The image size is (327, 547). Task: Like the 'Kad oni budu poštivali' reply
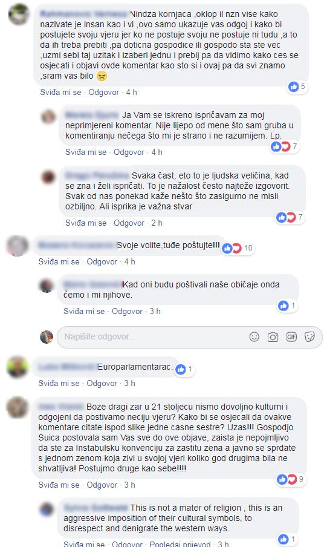(x=84, y=311)
